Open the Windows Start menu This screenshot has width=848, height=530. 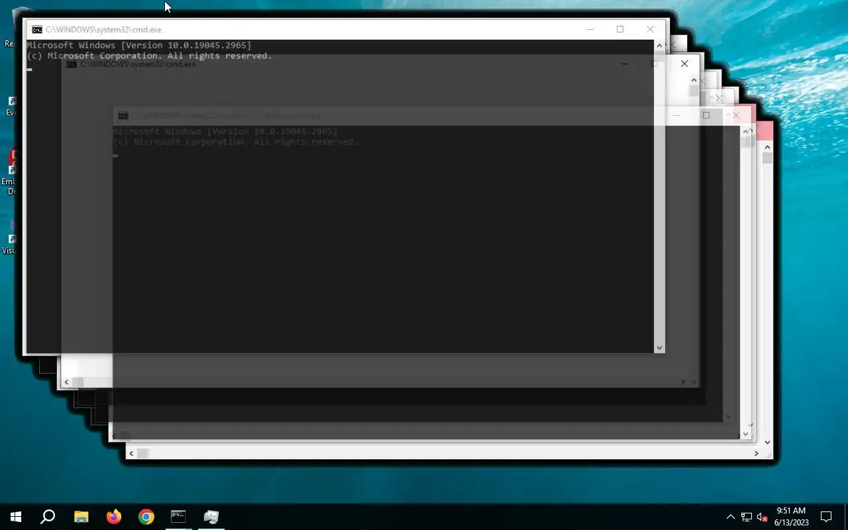coord(16,517)
